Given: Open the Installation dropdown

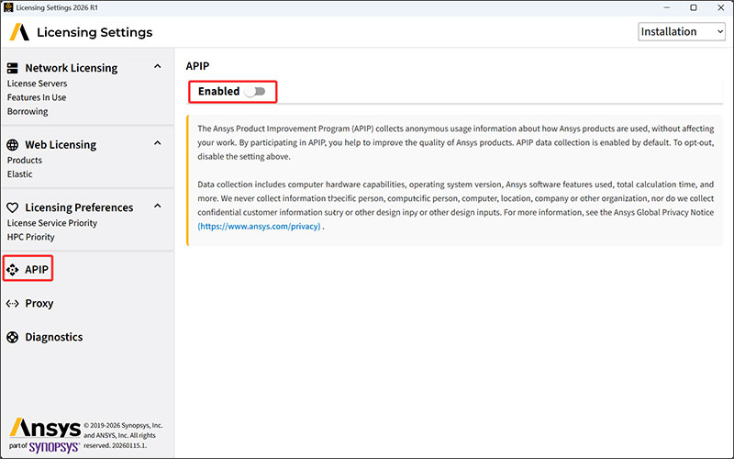Looking at the screenshot, I should pyautogui.click(x=682, y=32).
